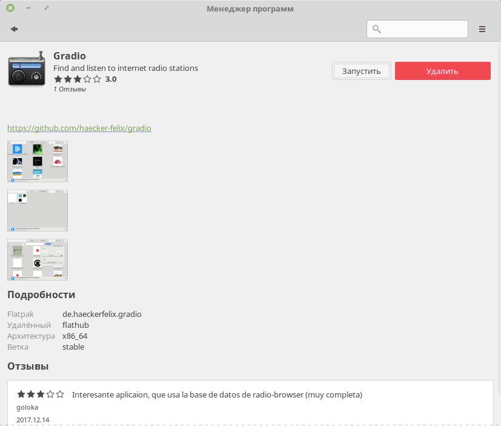This screenshot has height=426, width=501.
Task: Click the 'Менеджер программ' window title
Action: tap(250, 8)
